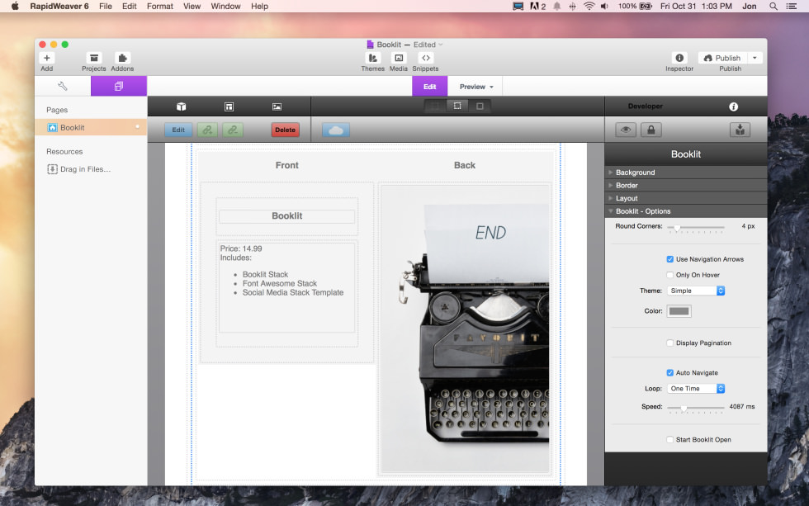Screen dimensions: 809x506
Task: Open the Publish dropdown arrow
Action: tap(755, 58)
